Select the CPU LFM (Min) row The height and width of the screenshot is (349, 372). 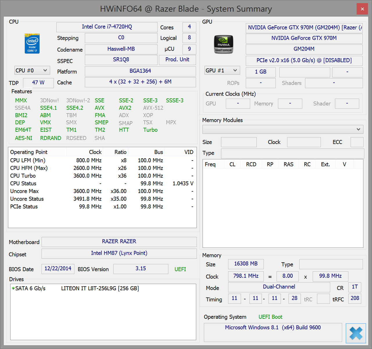[102, 161]
